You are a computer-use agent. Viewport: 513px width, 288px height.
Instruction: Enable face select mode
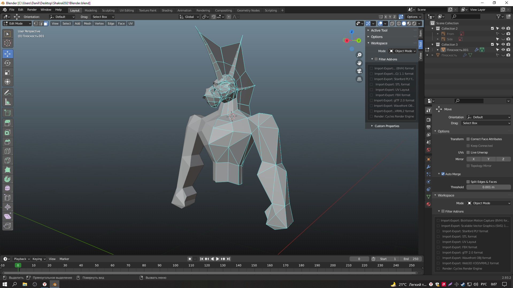(x=46, y=23)
